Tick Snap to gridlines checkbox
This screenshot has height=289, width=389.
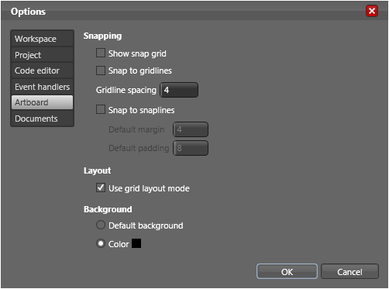pos(101,71)
